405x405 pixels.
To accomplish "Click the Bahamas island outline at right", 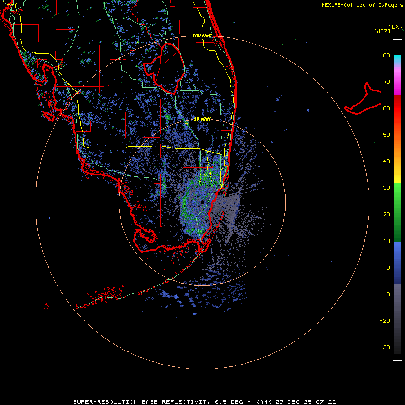I will (x=362, y=99).
